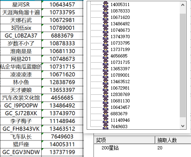Click the avatar icon beside 4656685
Image resolution: width=191 pixels, height=157 pixels.
click(x=106, y=56)
